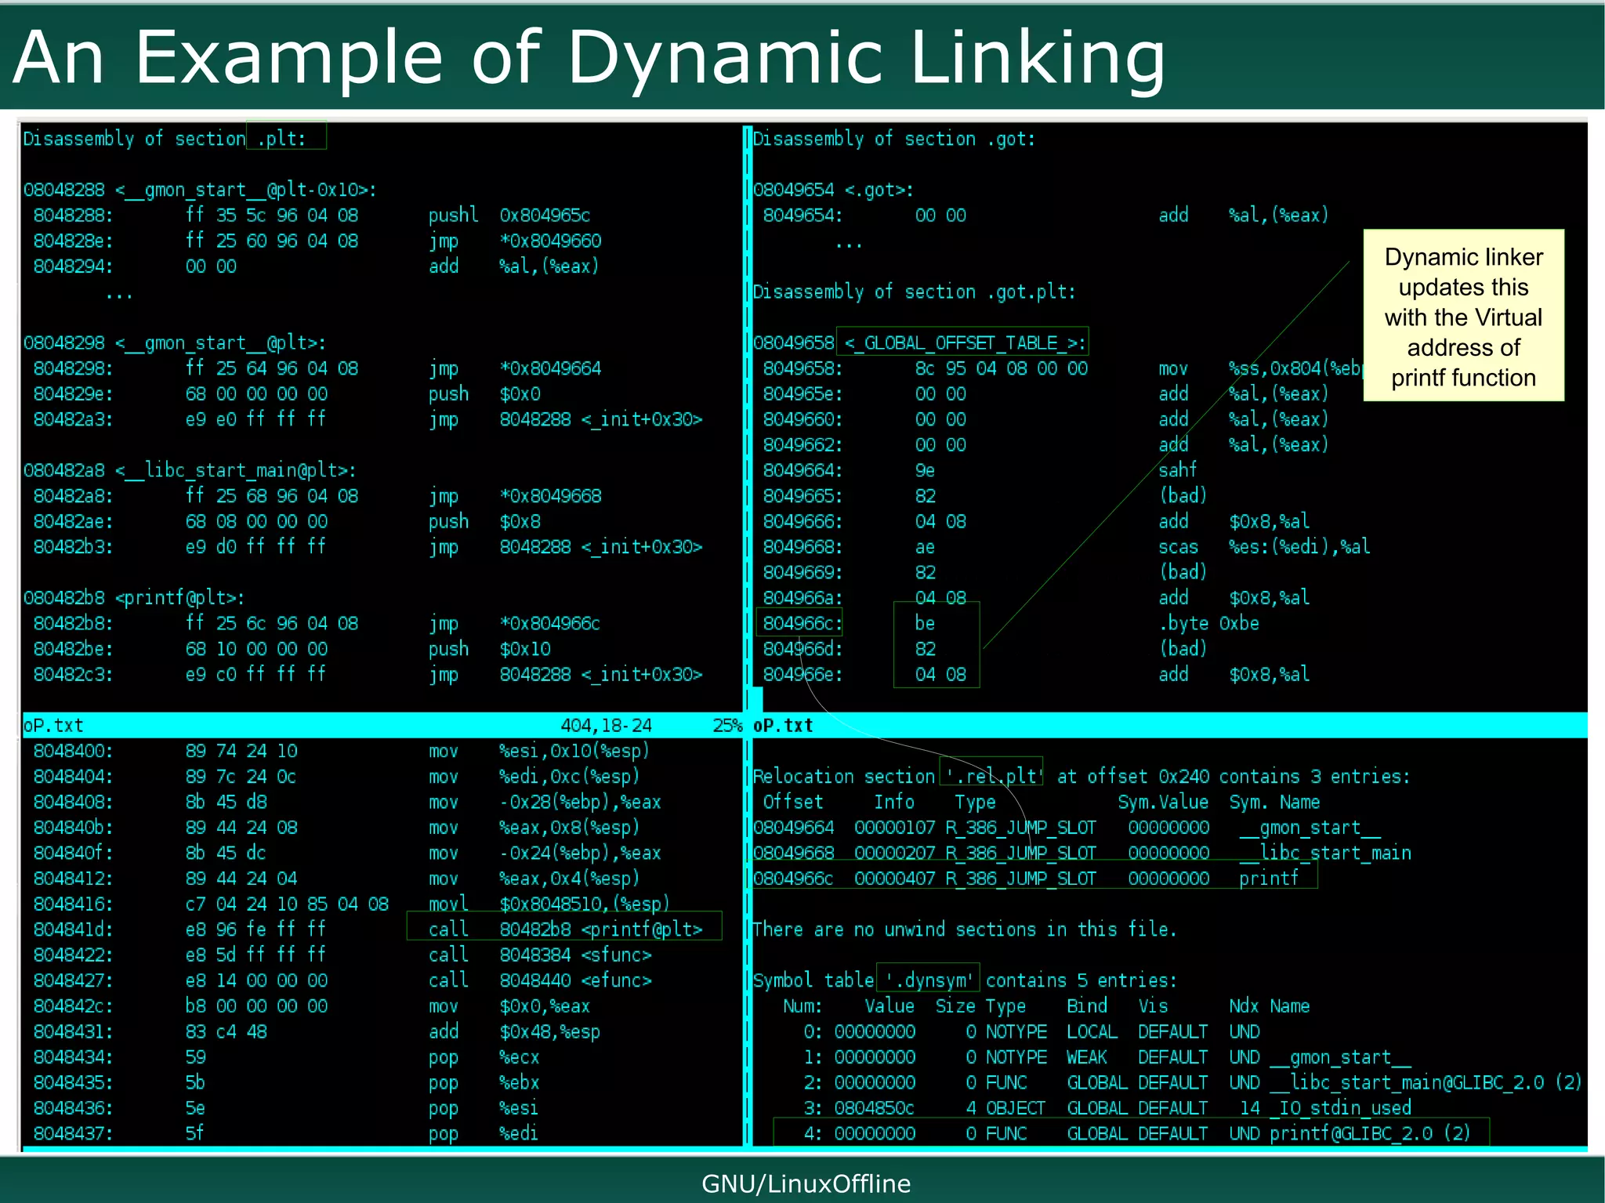Viewport: 1605px width, 1203px height.
Task: Click the slide title 'An Example of Dynamic Linking'
Action: (x=589, y=58)
